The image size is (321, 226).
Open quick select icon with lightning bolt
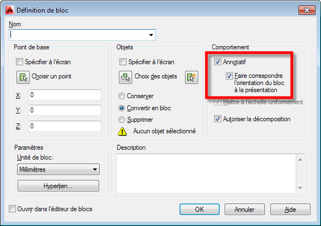click(x=192, y=77)
